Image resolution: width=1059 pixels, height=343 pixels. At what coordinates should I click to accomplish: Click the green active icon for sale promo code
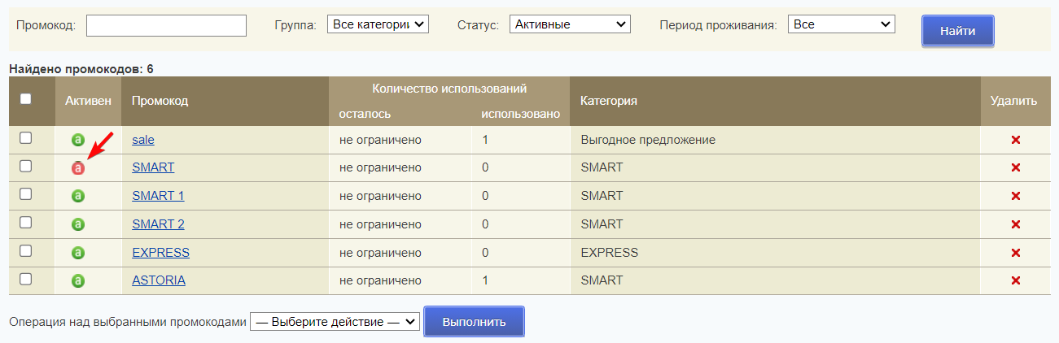pos(77,140)
